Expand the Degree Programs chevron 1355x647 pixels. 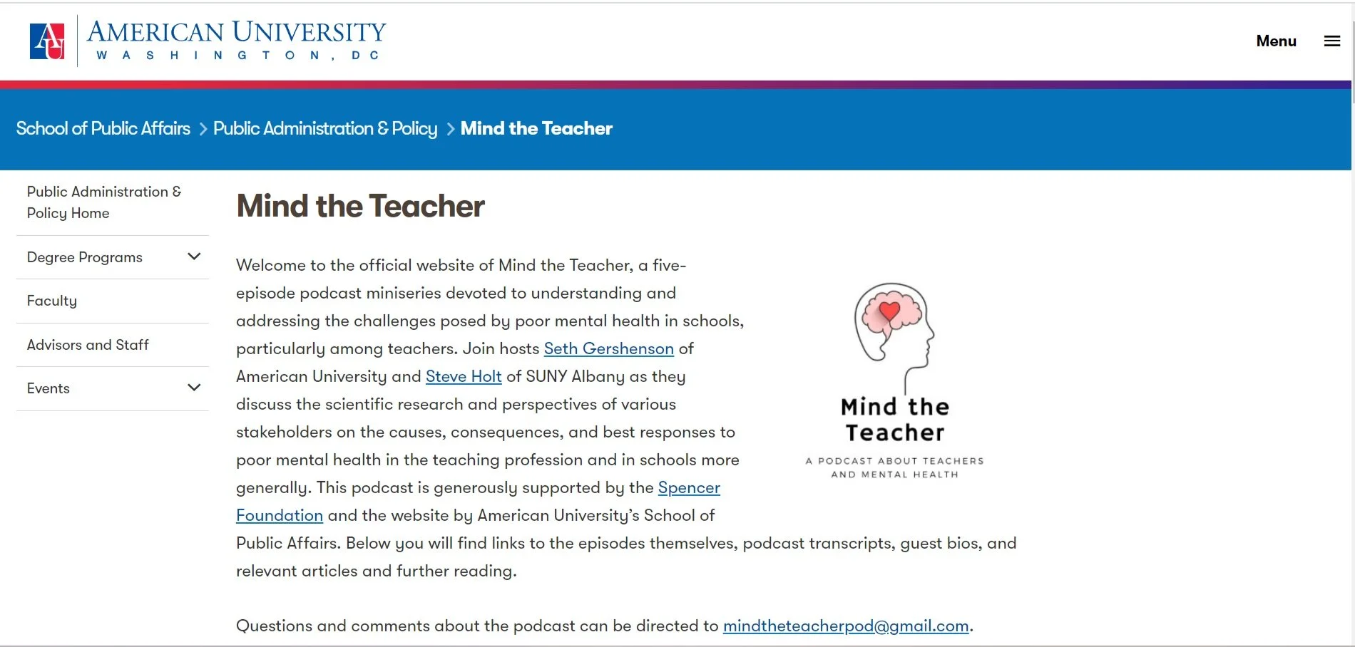(193, 257)
